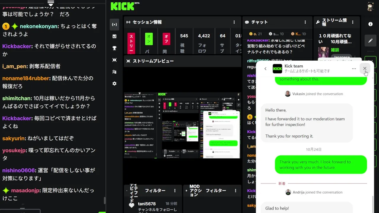The image size is (379, 213).
Task: Click the フィルター label in MOD アクション panel
Action: click(216, 191)
